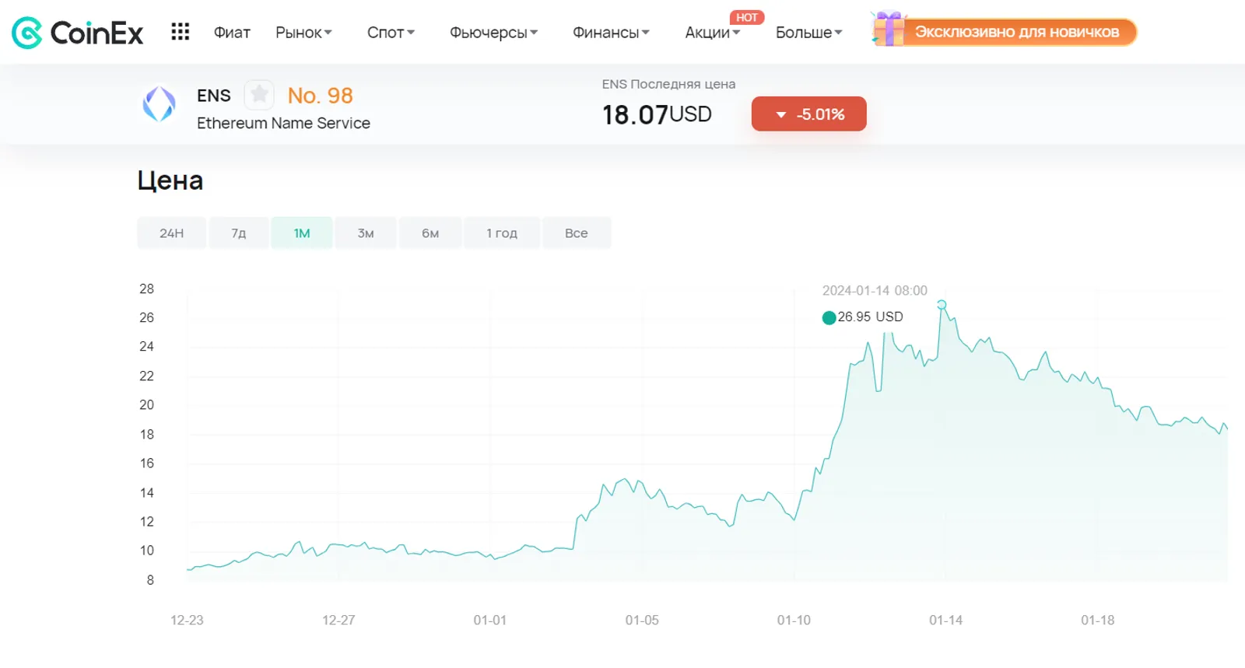
Task: Click the 12-23 x-axis date label
Action: tap(187, 620)
